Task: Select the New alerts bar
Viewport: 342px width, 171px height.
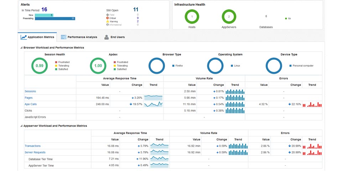Action: [44, 15]
